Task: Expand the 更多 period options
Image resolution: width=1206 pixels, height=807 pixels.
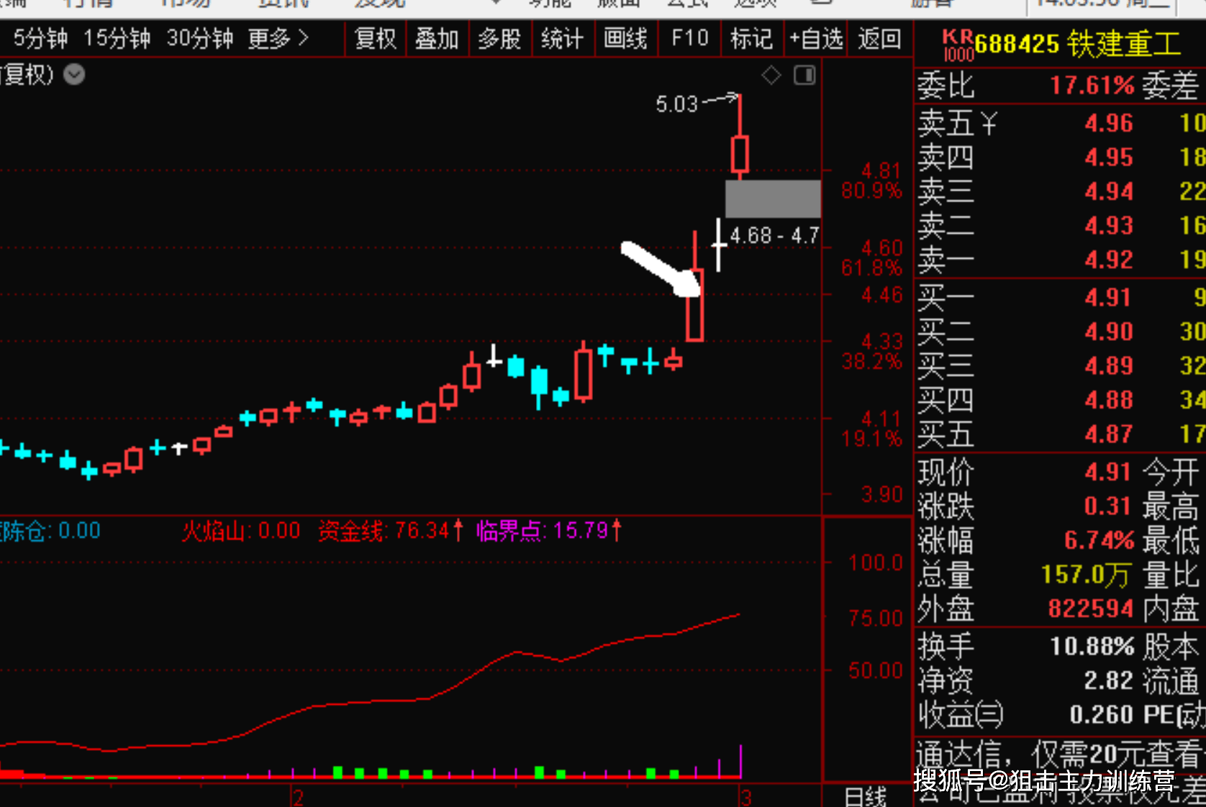Action: click(x=278, y=38)
